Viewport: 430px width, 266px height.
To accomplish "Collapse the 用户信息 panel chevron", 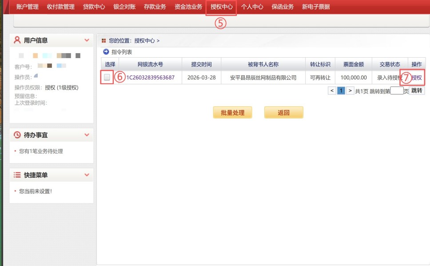I will [87, 40].
